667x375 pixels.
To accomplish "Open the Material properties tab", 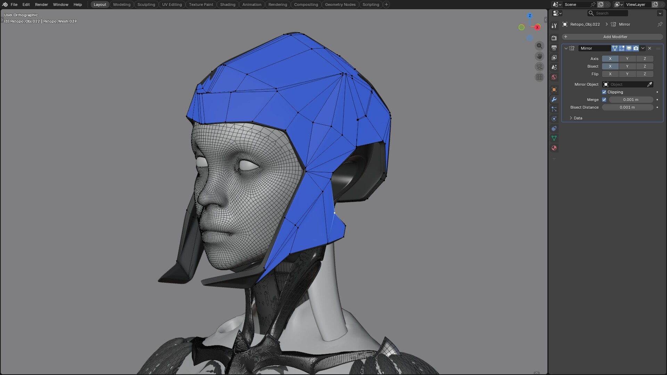I will click(x=554, y=148).
